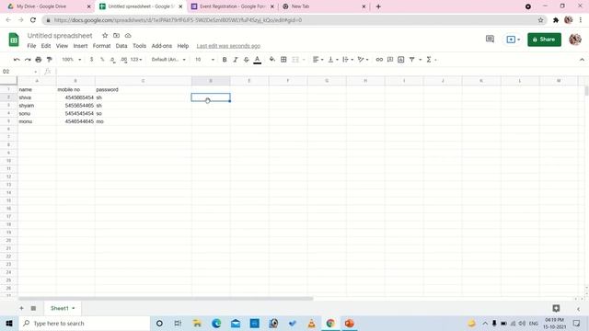Viewport: 589px width, 331px height.
Task: Collapse toolbar with top-right chevron
Action: click(x=582, y=60)
